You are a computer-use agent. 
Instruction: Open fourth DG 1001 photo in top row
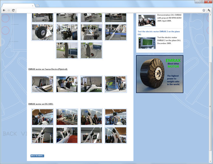tap(116, 117)
